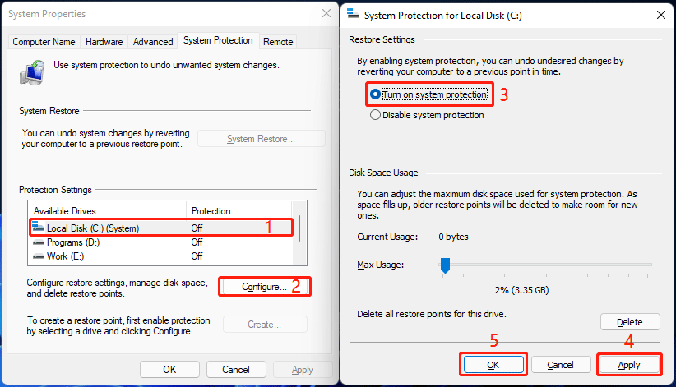Cancel the System Protection for Local Disk dialog

560,364
